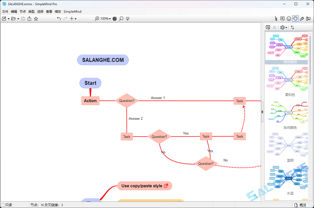Toggle autofocus with the lightbulb icon
This screenshot has height=208, width=314.
click(127, 18)
